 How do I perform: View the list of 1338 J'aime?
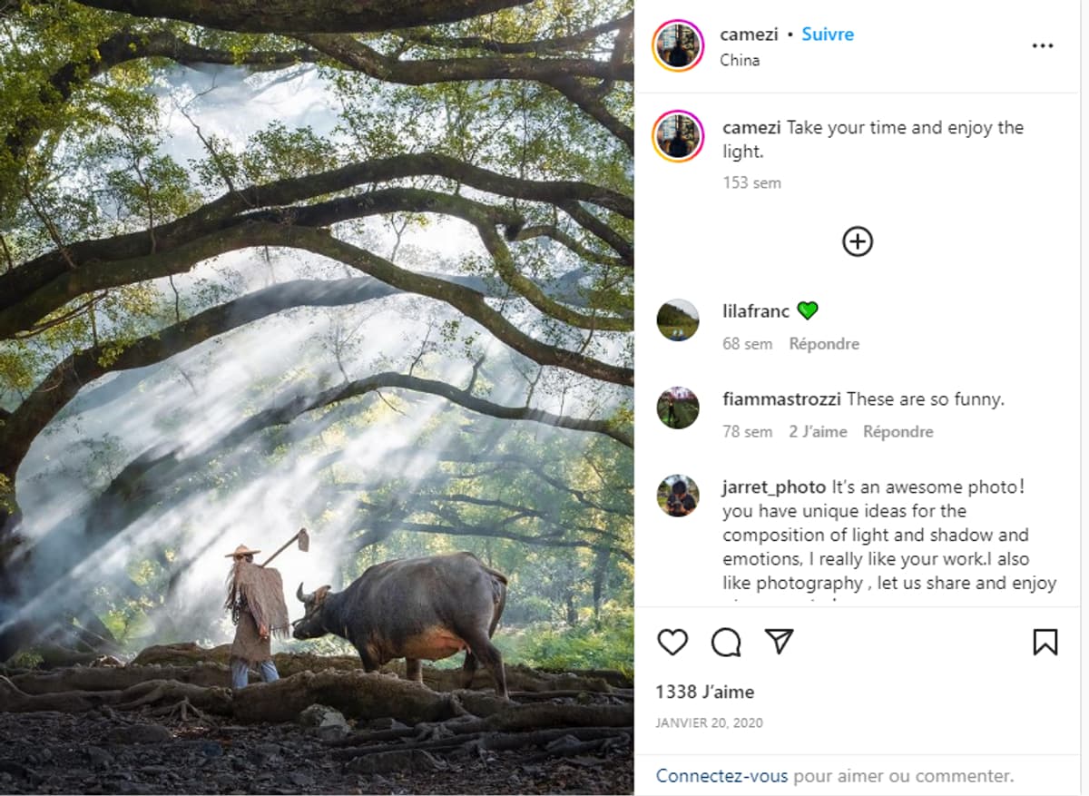click(x=705, y=692)
